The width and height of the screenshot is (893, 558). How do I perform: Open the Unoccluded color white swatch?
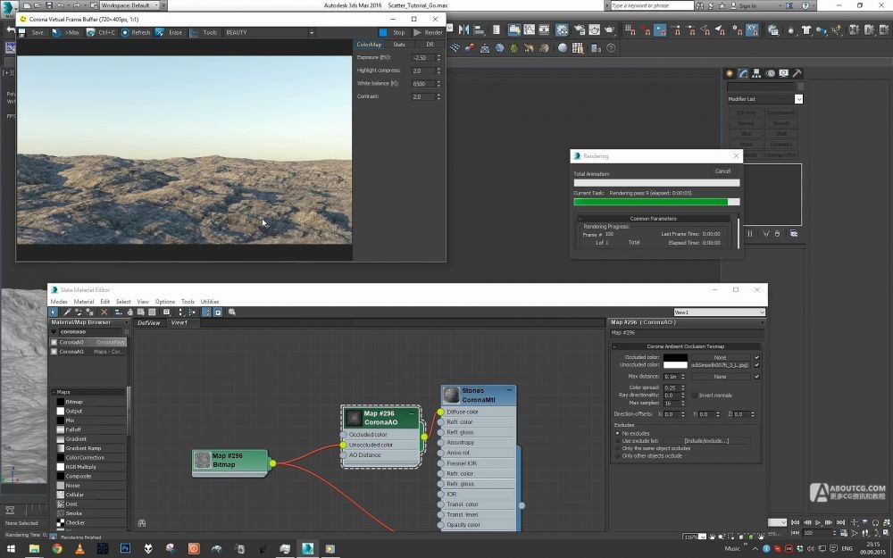(x=675, y=365)
